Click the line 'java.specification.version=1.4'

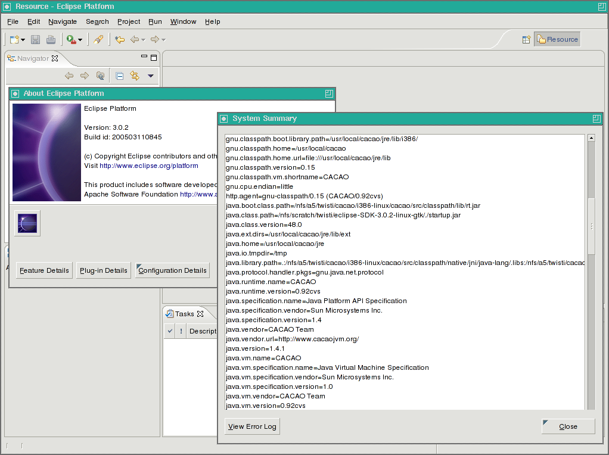(x=274, y=320)
